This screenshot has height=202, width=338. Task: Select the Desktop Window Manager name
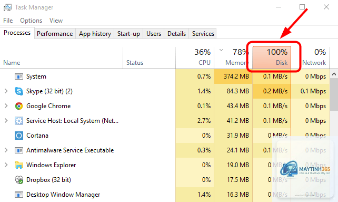point(63,195)
